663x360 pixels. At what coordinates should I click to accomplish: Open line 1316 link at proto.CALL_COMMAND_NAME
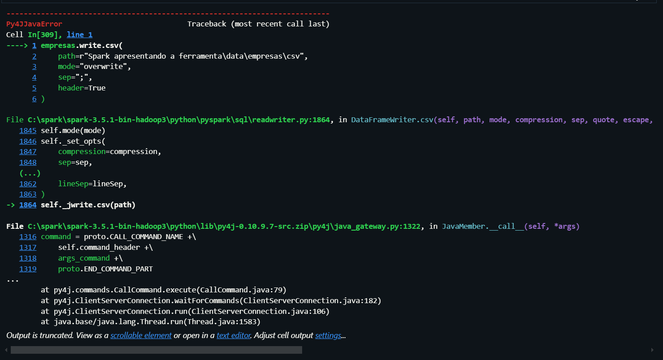tap(28, 237)
